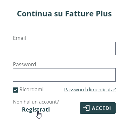Uncheck the Ricordami checkbox
Viewport: 133px width, 127px height.
pos(15,90)
